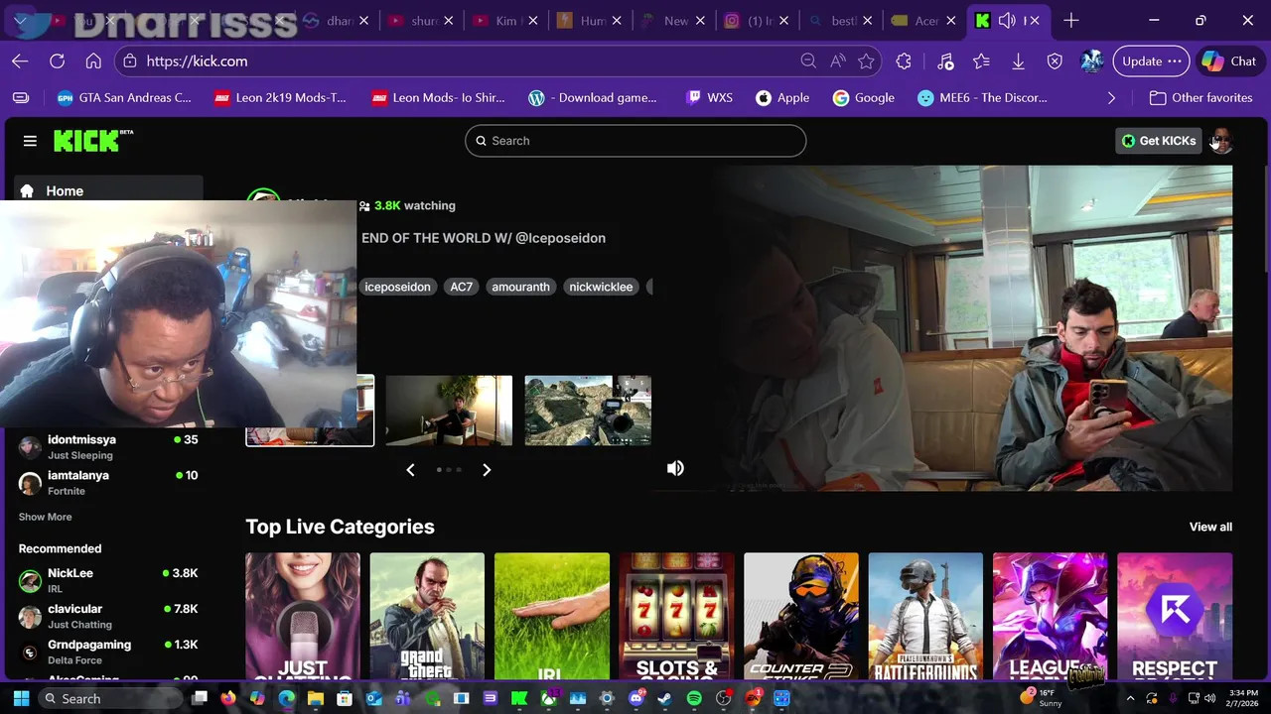Viewport: 1271px width, 714px height.
Task: Click the browser home button
Action: pos(93,61)
